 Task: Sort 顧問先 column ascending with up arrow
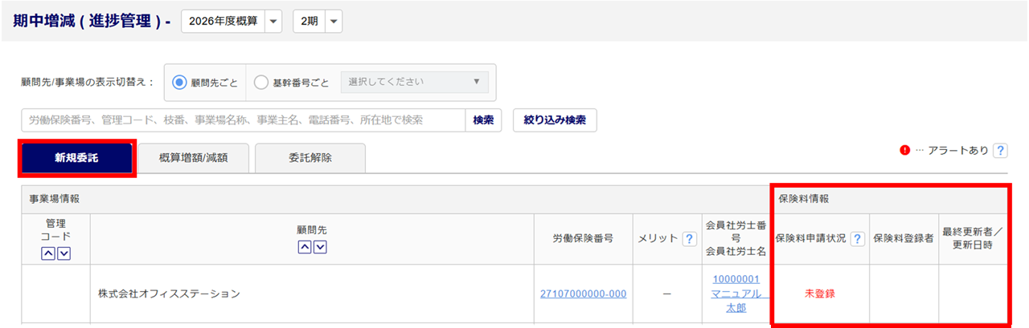tap(304, 246)
